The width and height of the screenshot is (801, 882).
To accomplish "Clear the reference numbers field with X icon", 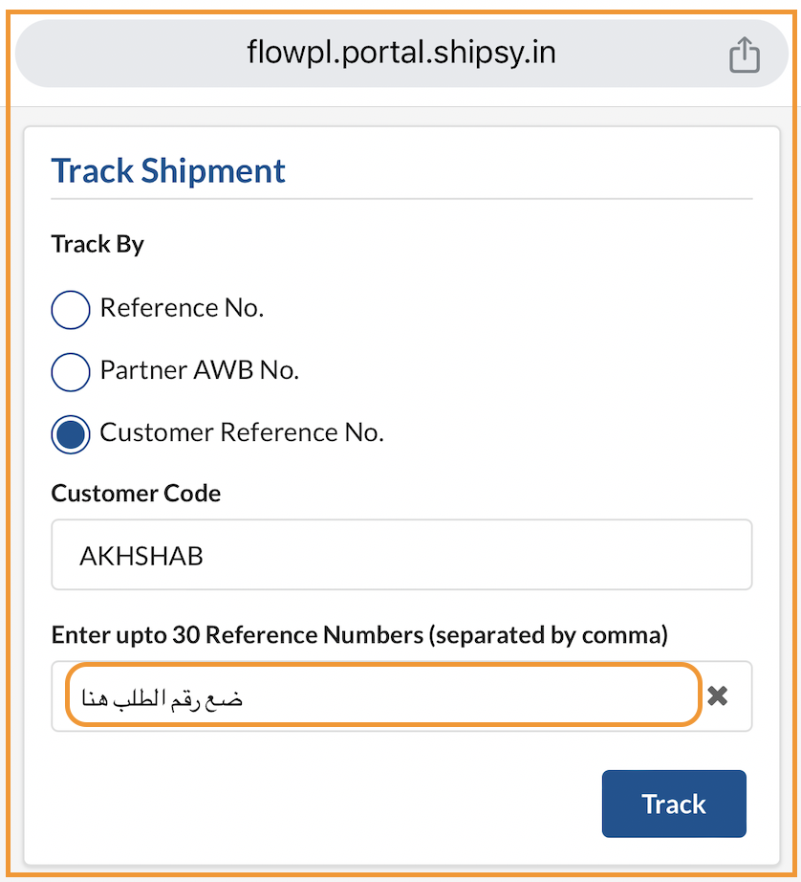I will [717, 696].
